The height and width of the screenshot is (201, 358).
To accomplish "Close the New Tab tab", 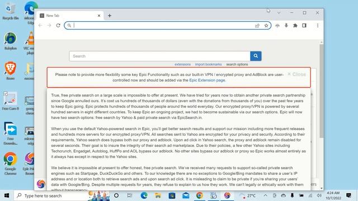I will (99, 16).
